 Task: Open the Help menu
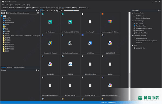click(29, 5)
